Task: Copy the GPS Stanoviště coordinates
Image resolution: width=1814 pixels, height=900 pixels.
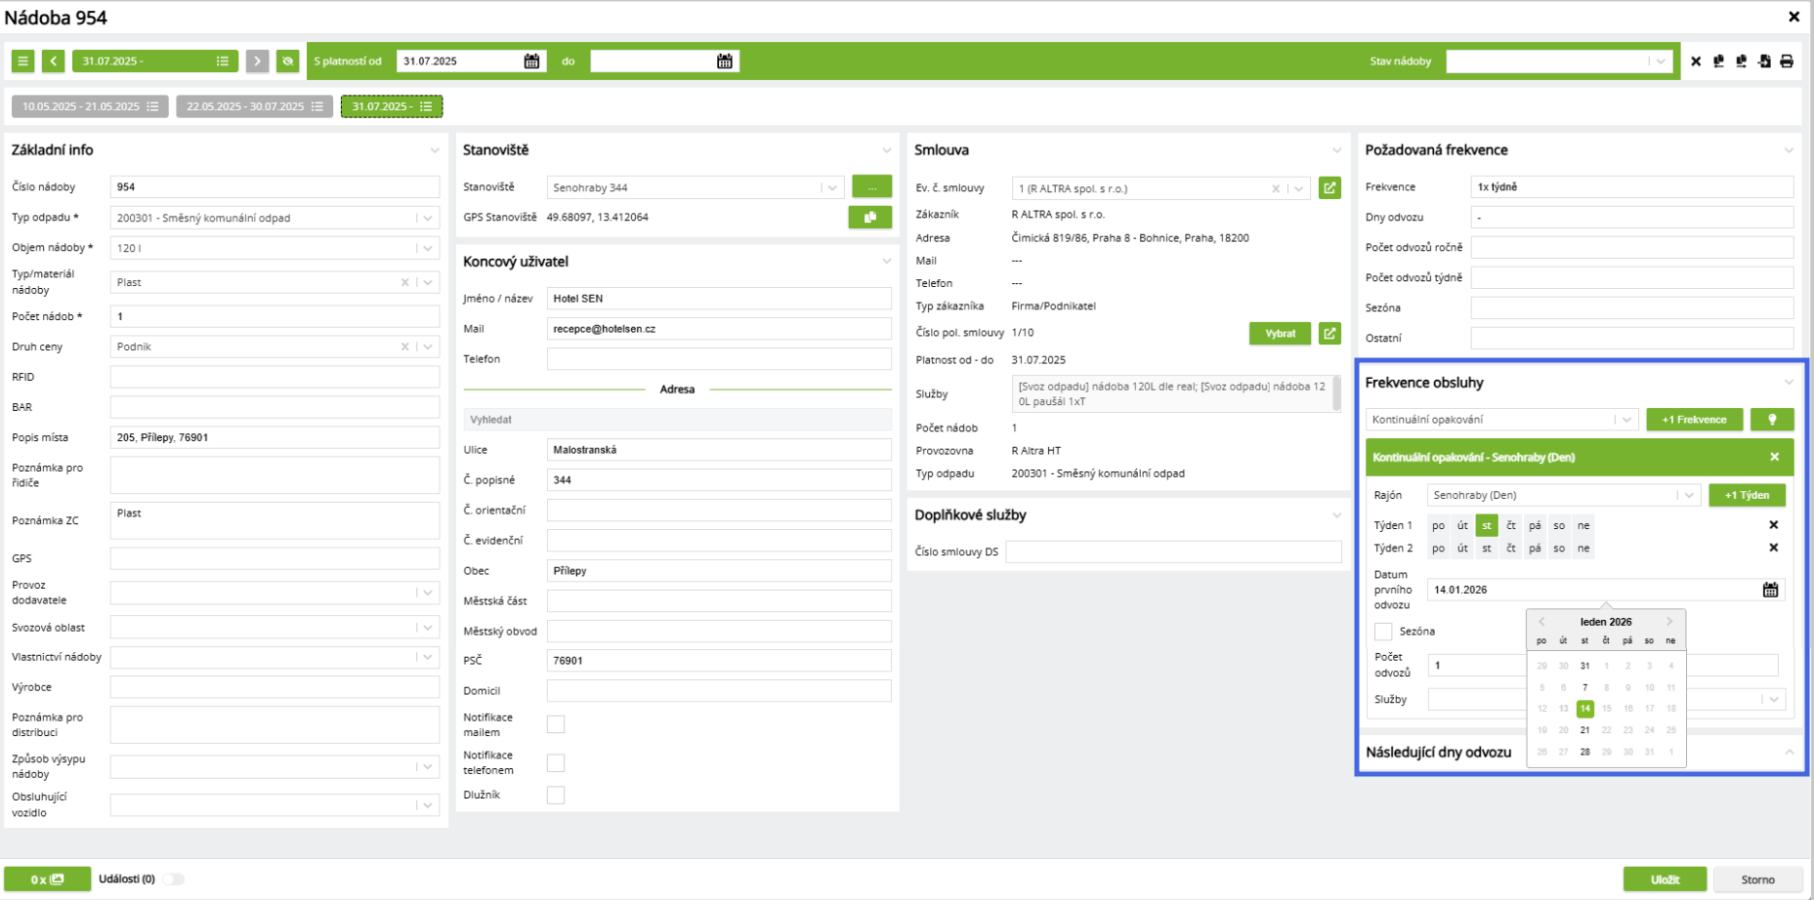Action: tap(870, 217)
